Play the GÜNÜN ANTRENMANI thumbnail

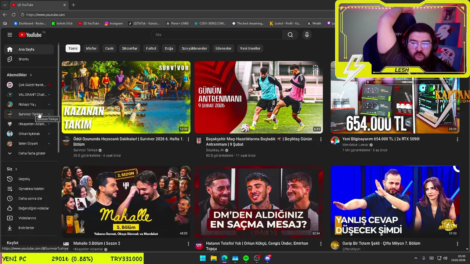pos(259,97)
